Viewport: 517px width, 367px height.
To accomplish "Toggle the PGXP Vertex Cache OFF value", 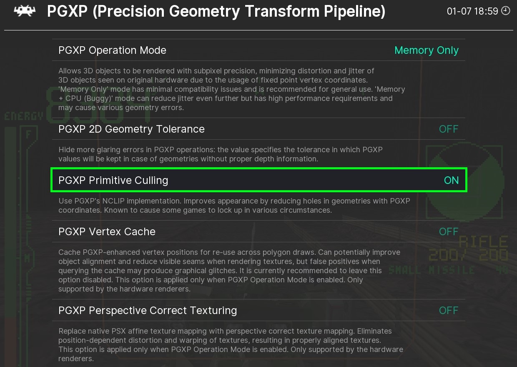I will click(449, 232).
